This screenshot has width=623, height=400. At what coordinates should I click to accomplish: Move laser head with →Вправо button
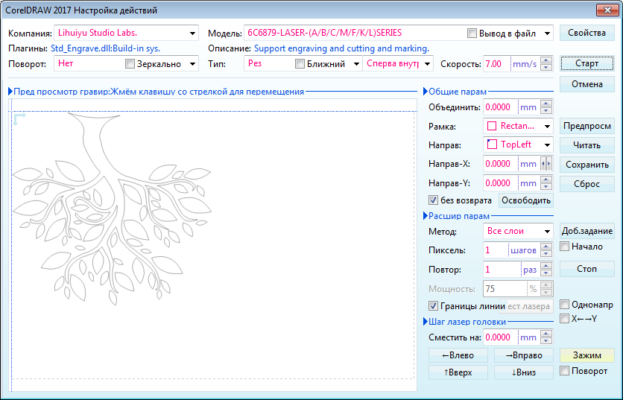(x=524, y=355)
